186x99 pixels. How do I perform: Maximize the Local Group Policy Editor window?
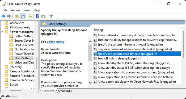[x=169, y=4]
